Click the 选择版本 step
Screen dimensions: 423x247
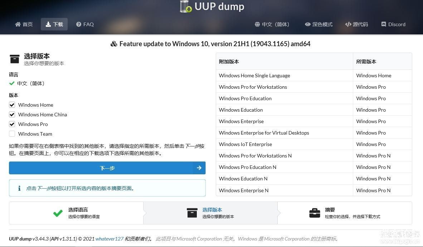coord(210,213)
